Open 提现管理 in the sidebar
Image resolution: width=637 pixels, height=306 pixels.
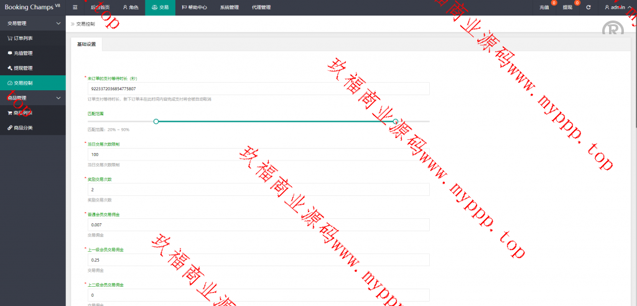point(19,68)
